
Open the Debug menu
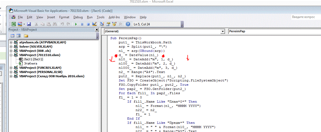(78, 17)
